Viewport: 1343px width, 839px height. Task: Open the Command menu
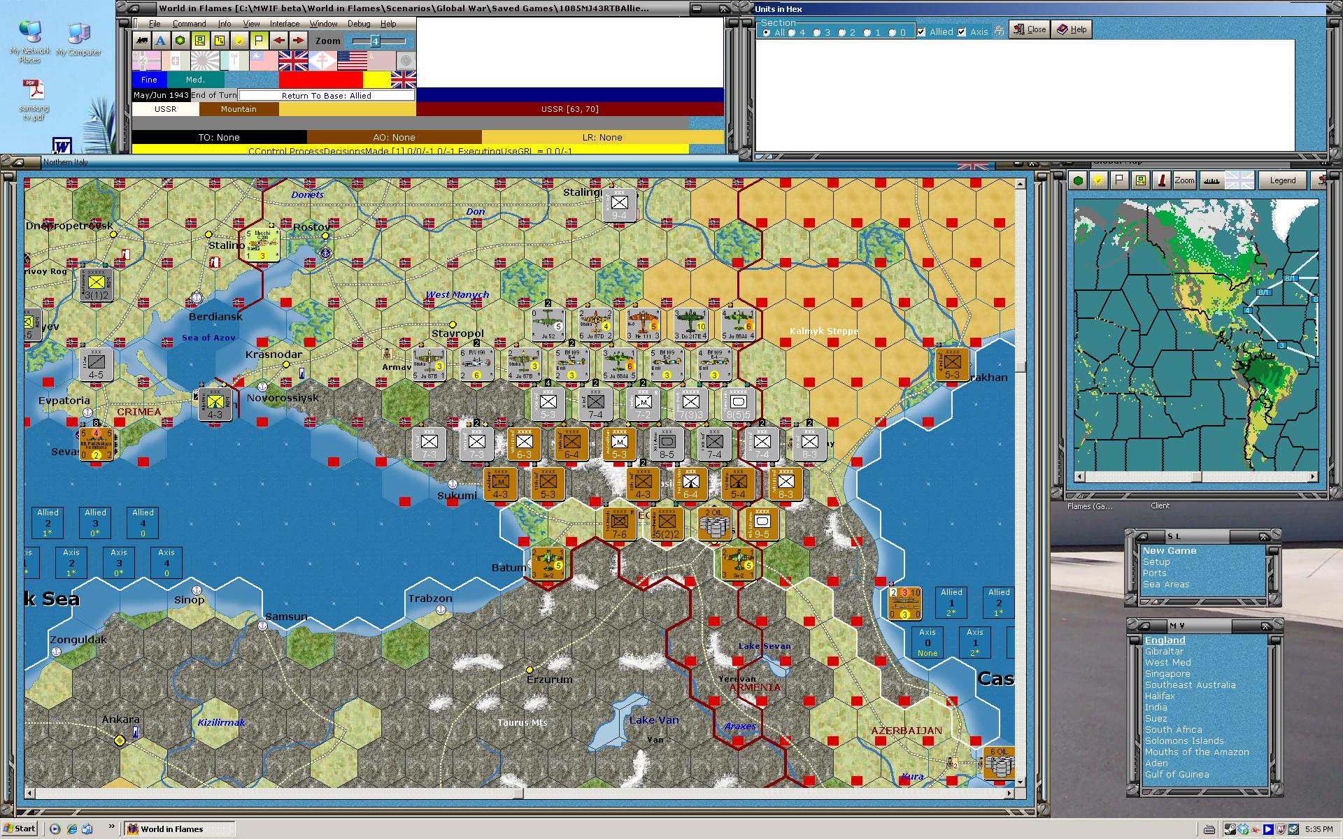(x=189, y=24)
